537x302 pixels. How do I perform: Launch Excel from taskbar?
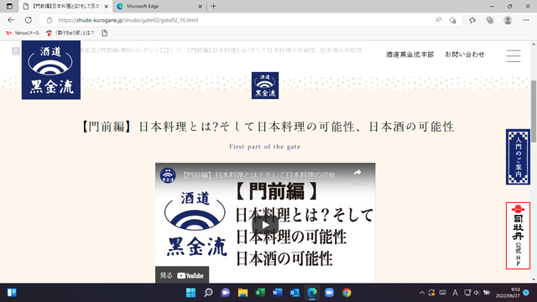coord(260,293)
